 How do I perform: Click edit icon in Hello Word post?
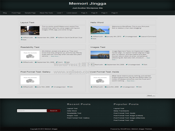click(92, 39)
